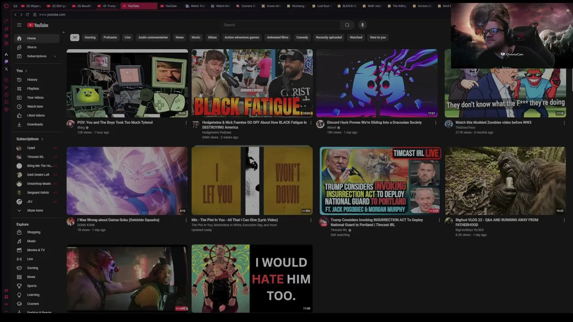Open the YouTube hamburger guide menu
The width and height of the screenshot is (573, 322).
19,25
